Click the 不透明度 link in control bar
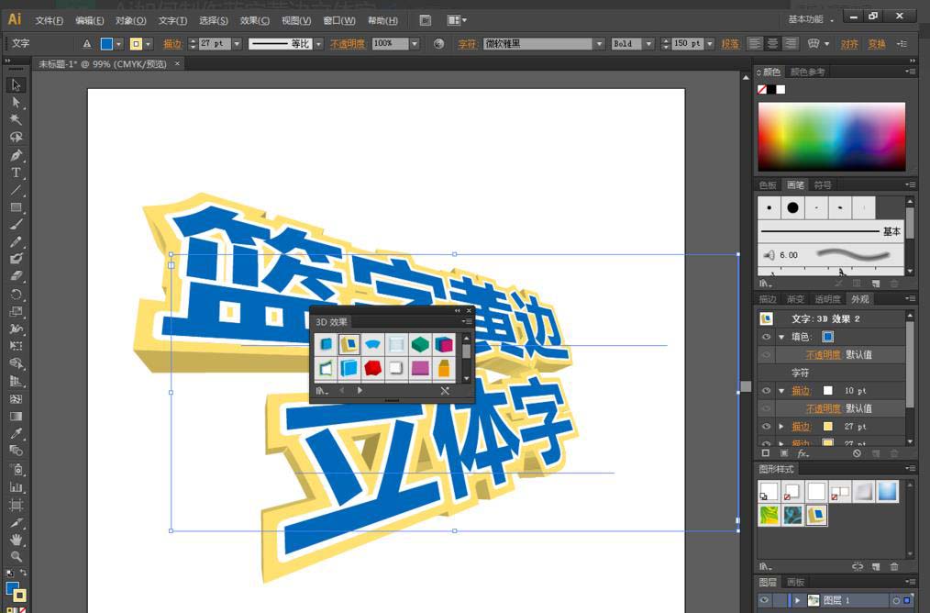 pyautogui.click(x=348, y=43)
